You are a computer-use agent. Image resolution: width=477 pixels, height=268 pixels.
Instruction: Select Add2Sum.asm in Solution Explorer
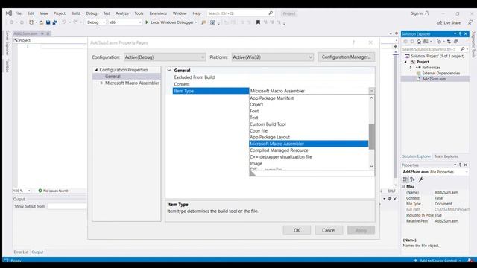click(x=434, y=79)
